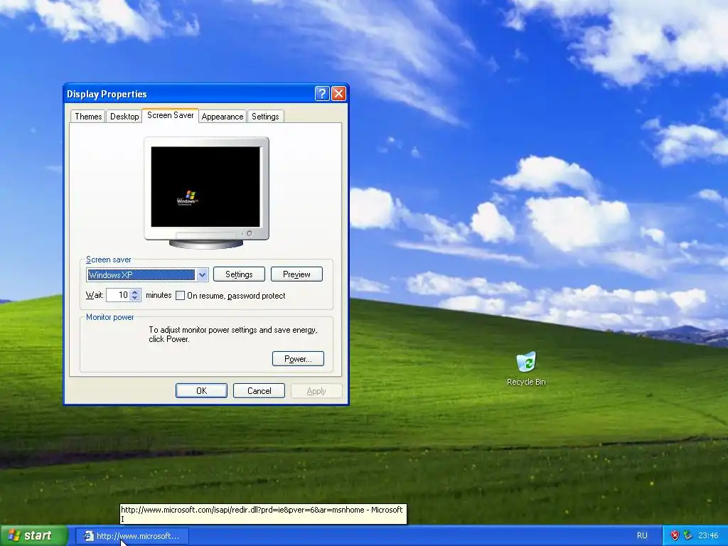Click the network connection tray icon
728x546 pixels.
687,536
